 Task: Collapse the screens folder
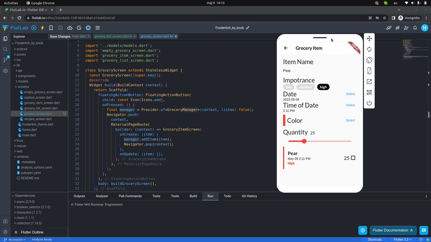(23, 87)
